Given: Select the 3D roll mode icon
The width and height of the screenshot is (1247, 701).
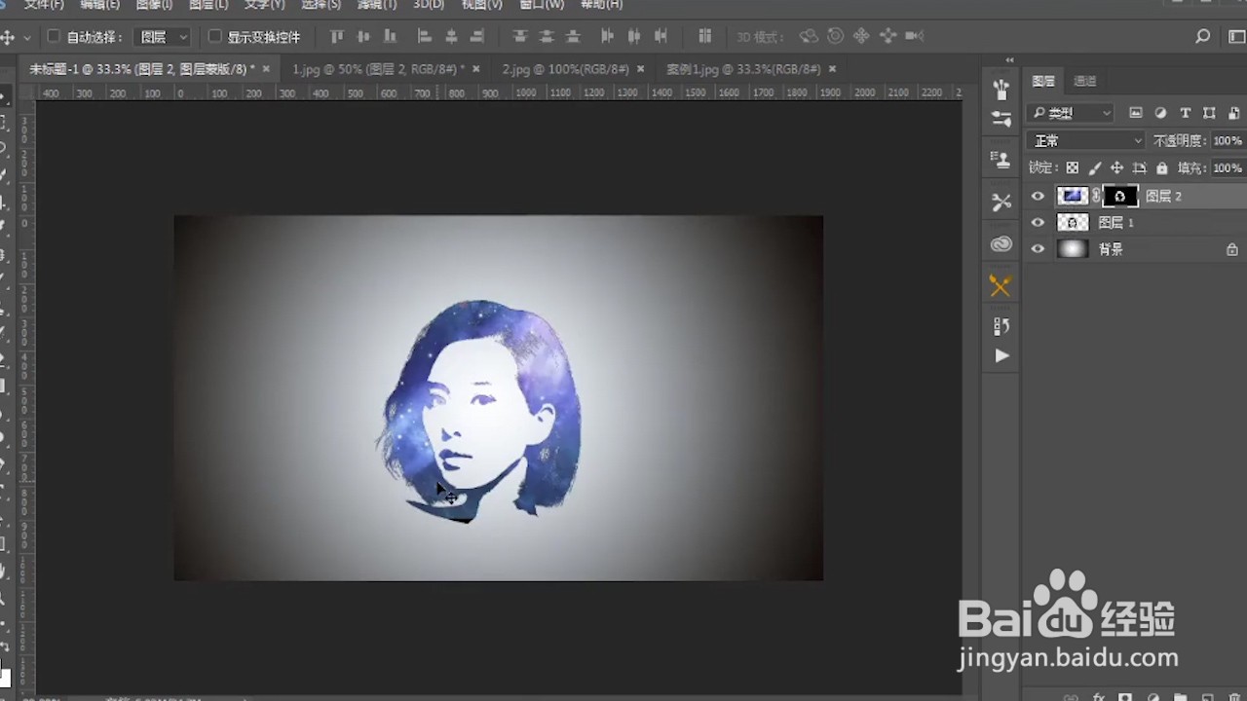Looking at the screenshot, I should [x=835, y=37].
